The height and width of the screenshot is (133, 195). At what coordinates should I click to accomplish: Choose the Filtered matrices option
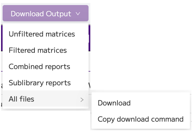click(x=46, y=50)
